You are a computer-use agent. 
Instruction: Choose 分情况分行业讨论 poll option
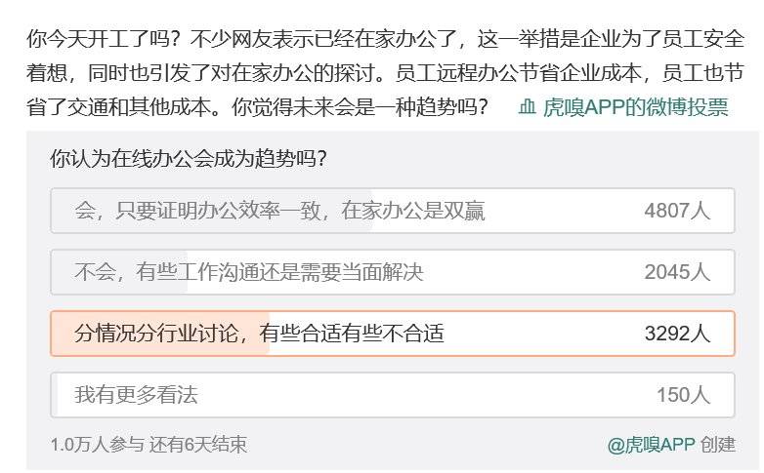click(x=259, y=334)
